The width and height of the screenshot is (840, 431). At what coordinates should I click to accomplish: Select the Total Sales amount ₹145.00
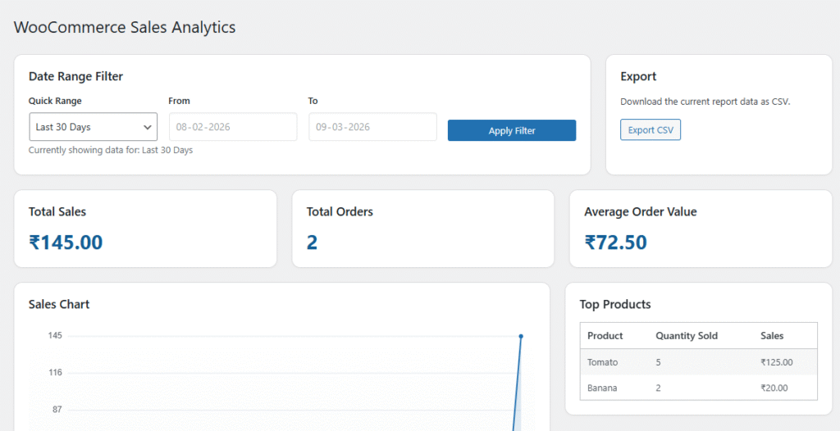66,242
